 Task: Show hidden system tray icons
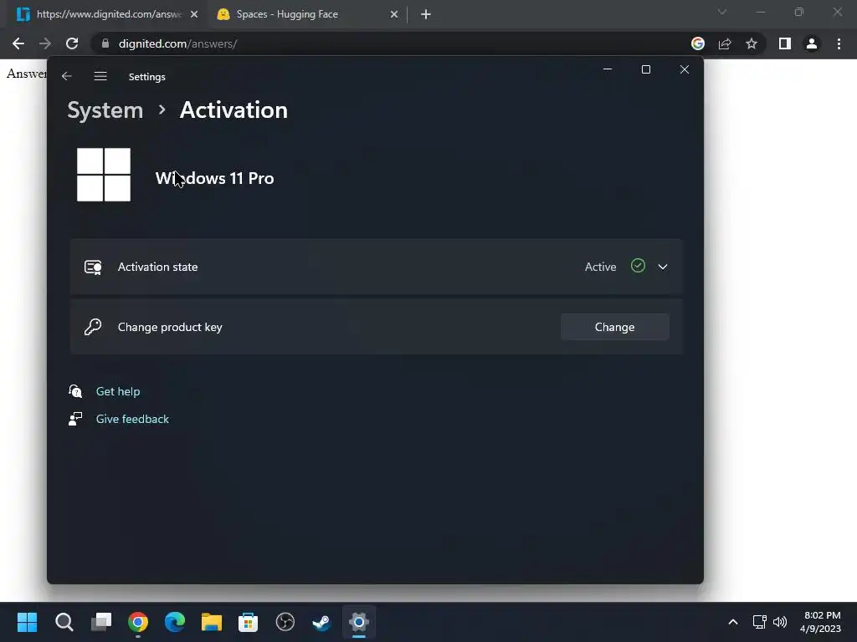tap(733, 622)
